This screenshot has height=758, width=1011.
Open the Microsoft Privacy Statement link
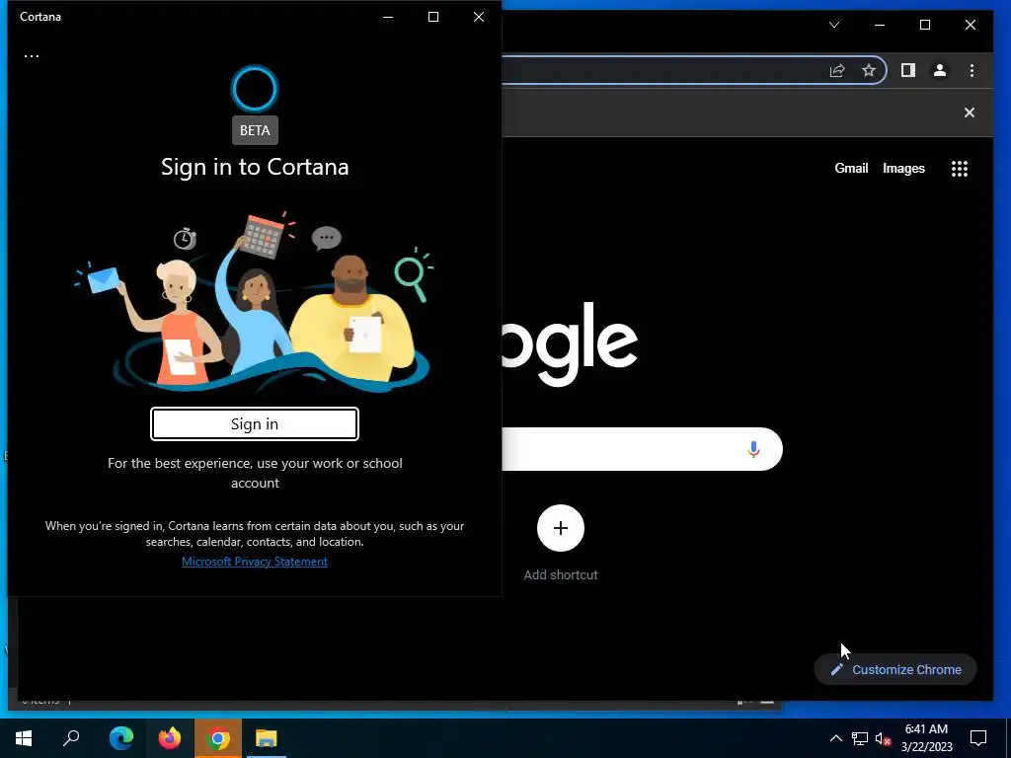[x=255, y=562]
